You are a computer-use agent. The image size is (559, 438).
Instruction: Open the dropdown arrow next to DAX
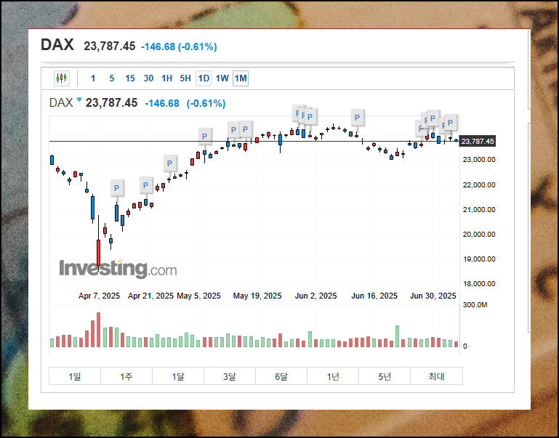point(79,100)
